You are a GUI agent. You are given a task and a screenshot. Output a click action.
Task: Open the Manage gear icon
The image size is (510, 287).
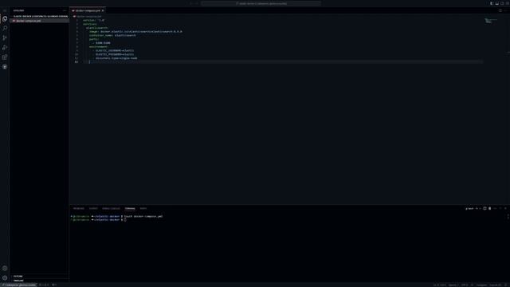pos(5,278)
